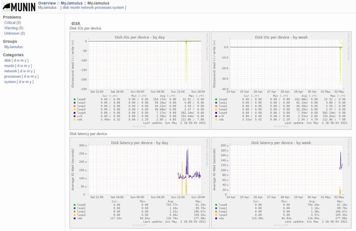This screenshot has width=356, height=231.
Task: Click the 'Groups' sidebar heading
Action: pyautogui.click(x=10, y=41)
